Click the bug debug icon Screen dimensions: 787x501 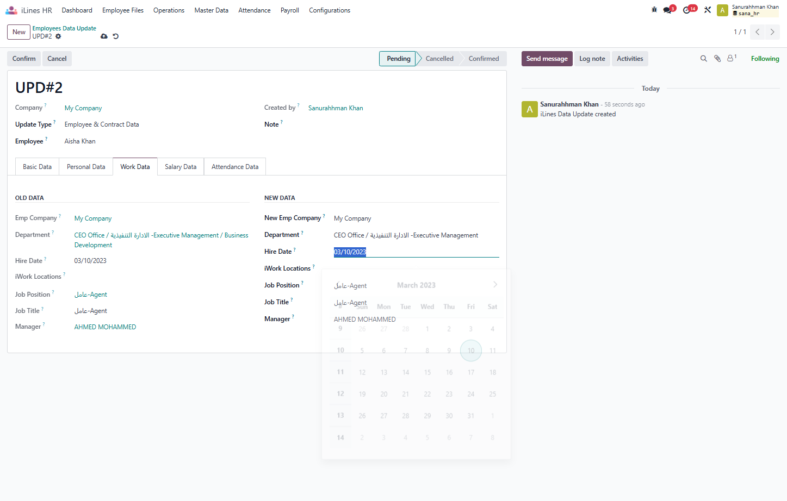tap(654, 10)
